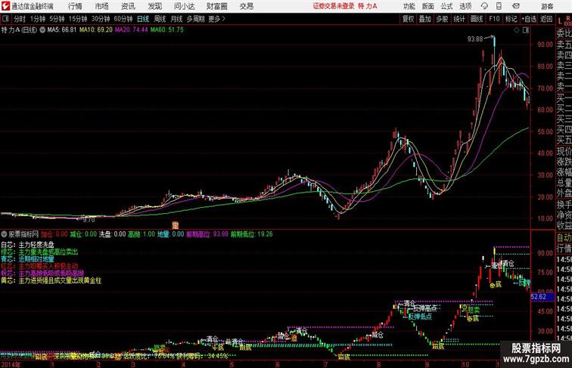
Task: Open the 选项 menu
Action: pos(465,6)
